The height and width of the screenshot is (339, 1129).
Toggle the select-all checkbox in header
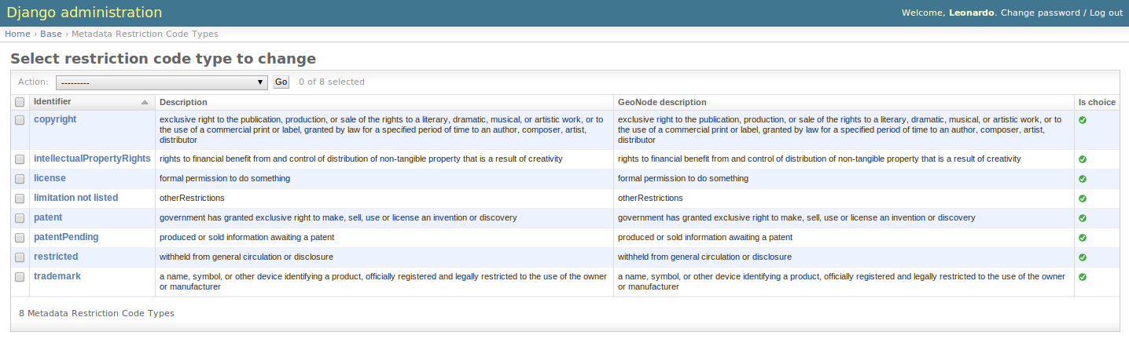[20, 102]
